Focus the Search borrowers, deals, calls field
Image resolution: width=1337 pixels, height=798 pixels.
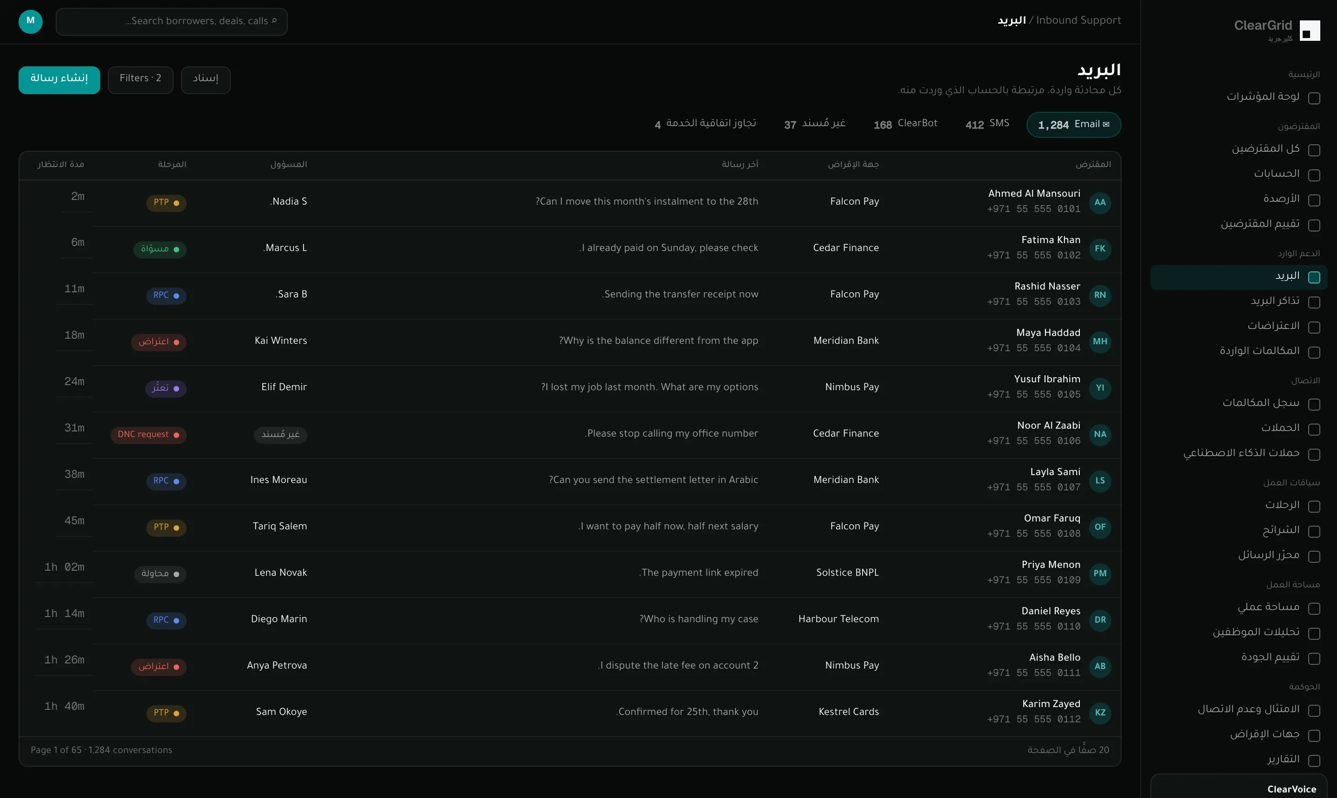coord(172,21)
